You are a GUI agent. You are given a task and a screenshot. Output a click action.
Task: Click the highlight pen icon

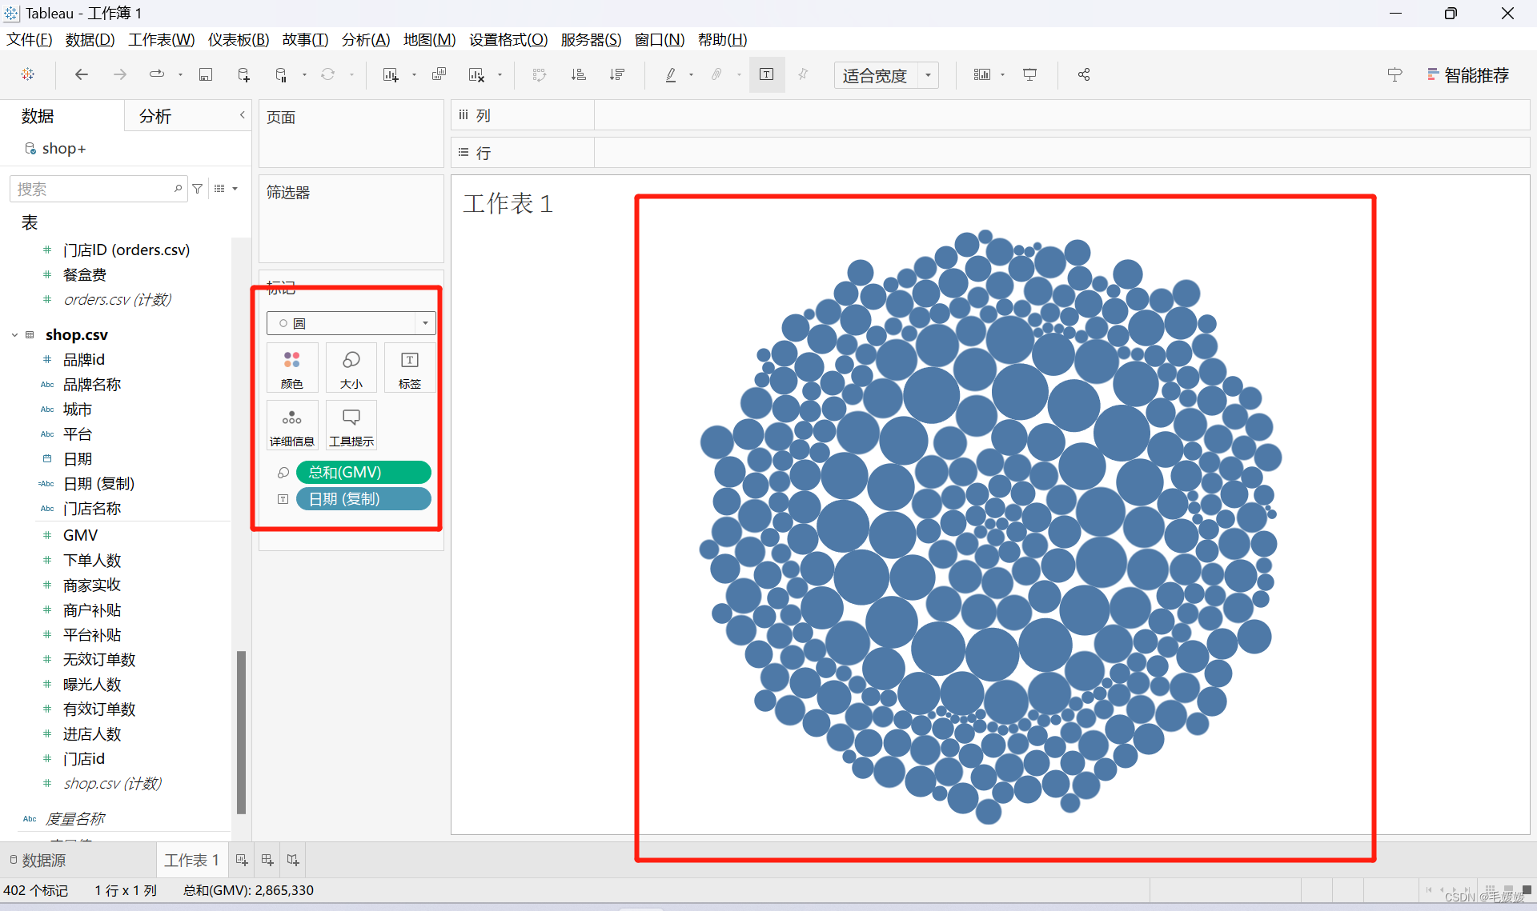(x=671, y=74)
